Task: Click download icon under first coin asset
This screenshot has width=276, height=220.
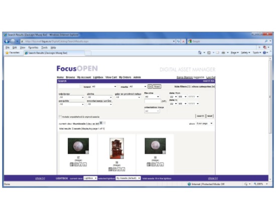Action: [x=85, y=164]
